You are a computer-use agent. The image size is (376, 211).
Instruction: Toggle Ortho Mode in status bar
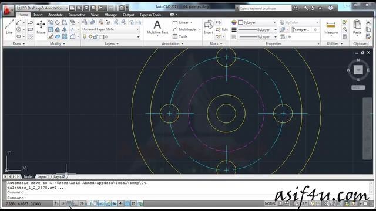[76, 203]
